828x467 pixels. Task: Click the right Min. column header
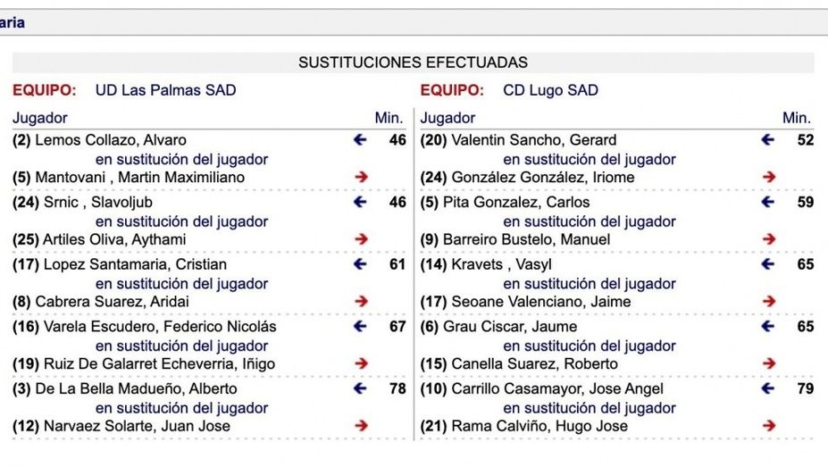coord(796,118)
